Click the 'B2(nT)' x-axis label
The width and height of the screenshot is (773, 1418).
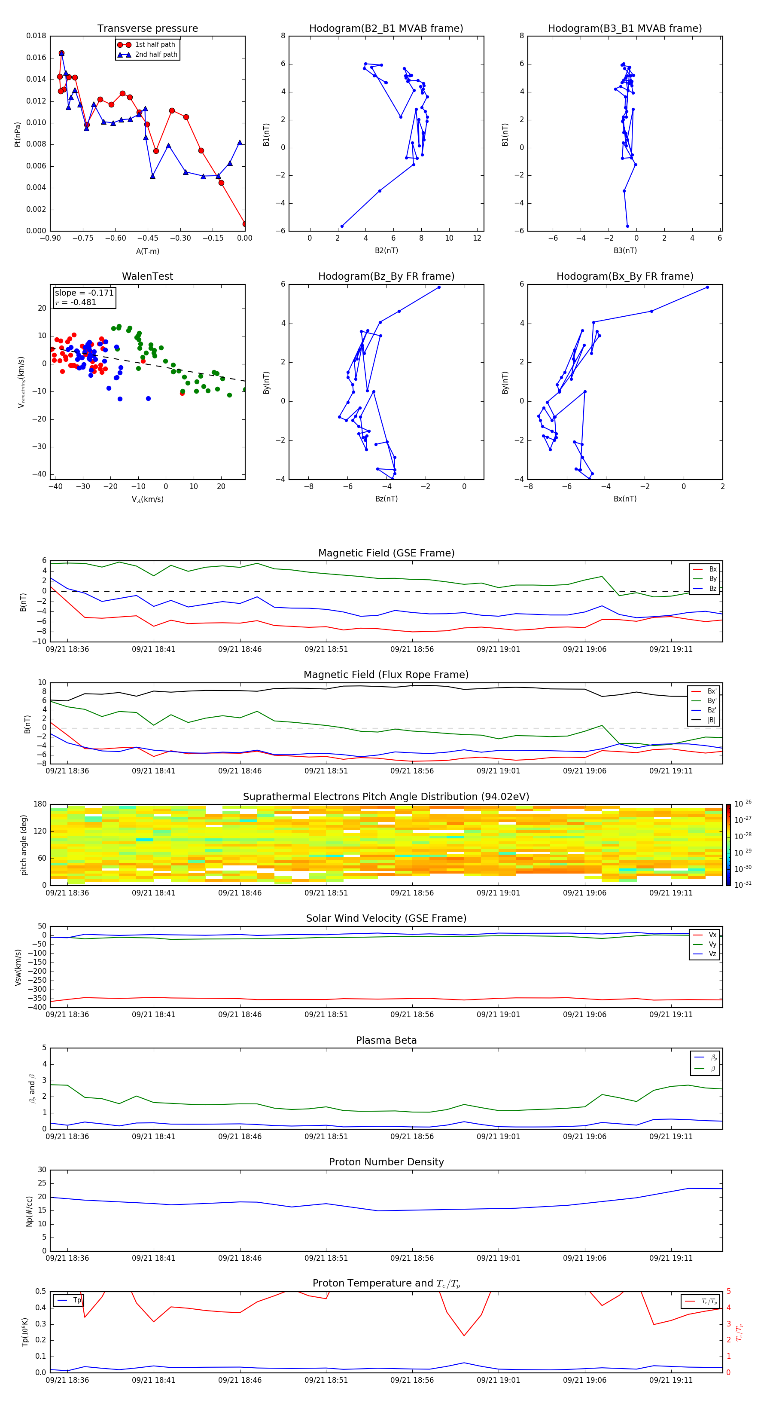point(386,251)
